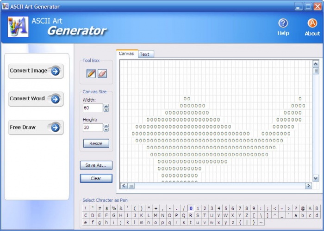Select the uppercase 'Q' pen character
Viewport: 324px width, 231px height.
(x=183, y=216)
